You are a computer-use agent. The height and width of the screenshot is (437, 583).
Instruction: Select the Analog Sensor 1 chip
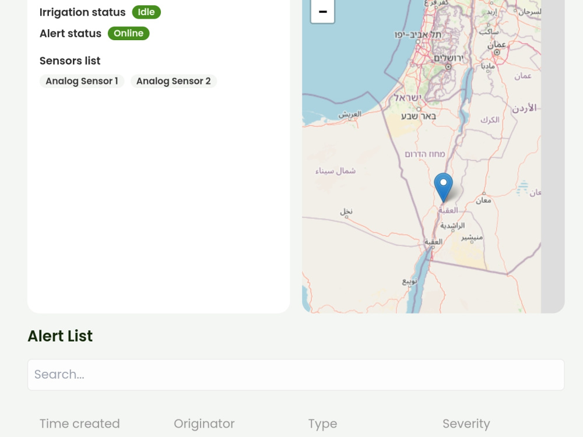tap(82, 81)
